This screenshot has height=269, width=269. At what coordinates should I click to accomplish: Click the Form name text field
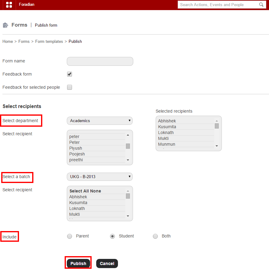(x=100, y=61)
